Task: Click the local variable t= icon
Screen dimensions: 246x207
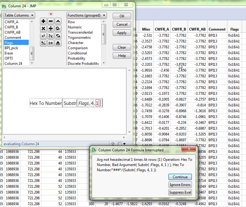Action: (x=51, y=43)
